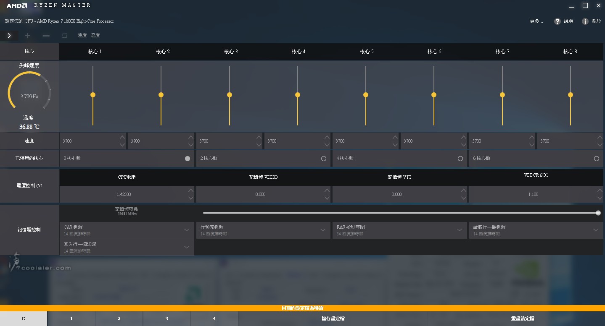The height and width of the screenshot is (326, 605).
Task: Open the 關於 info icon
Action: pyautogui.click(x=585, y=21)
